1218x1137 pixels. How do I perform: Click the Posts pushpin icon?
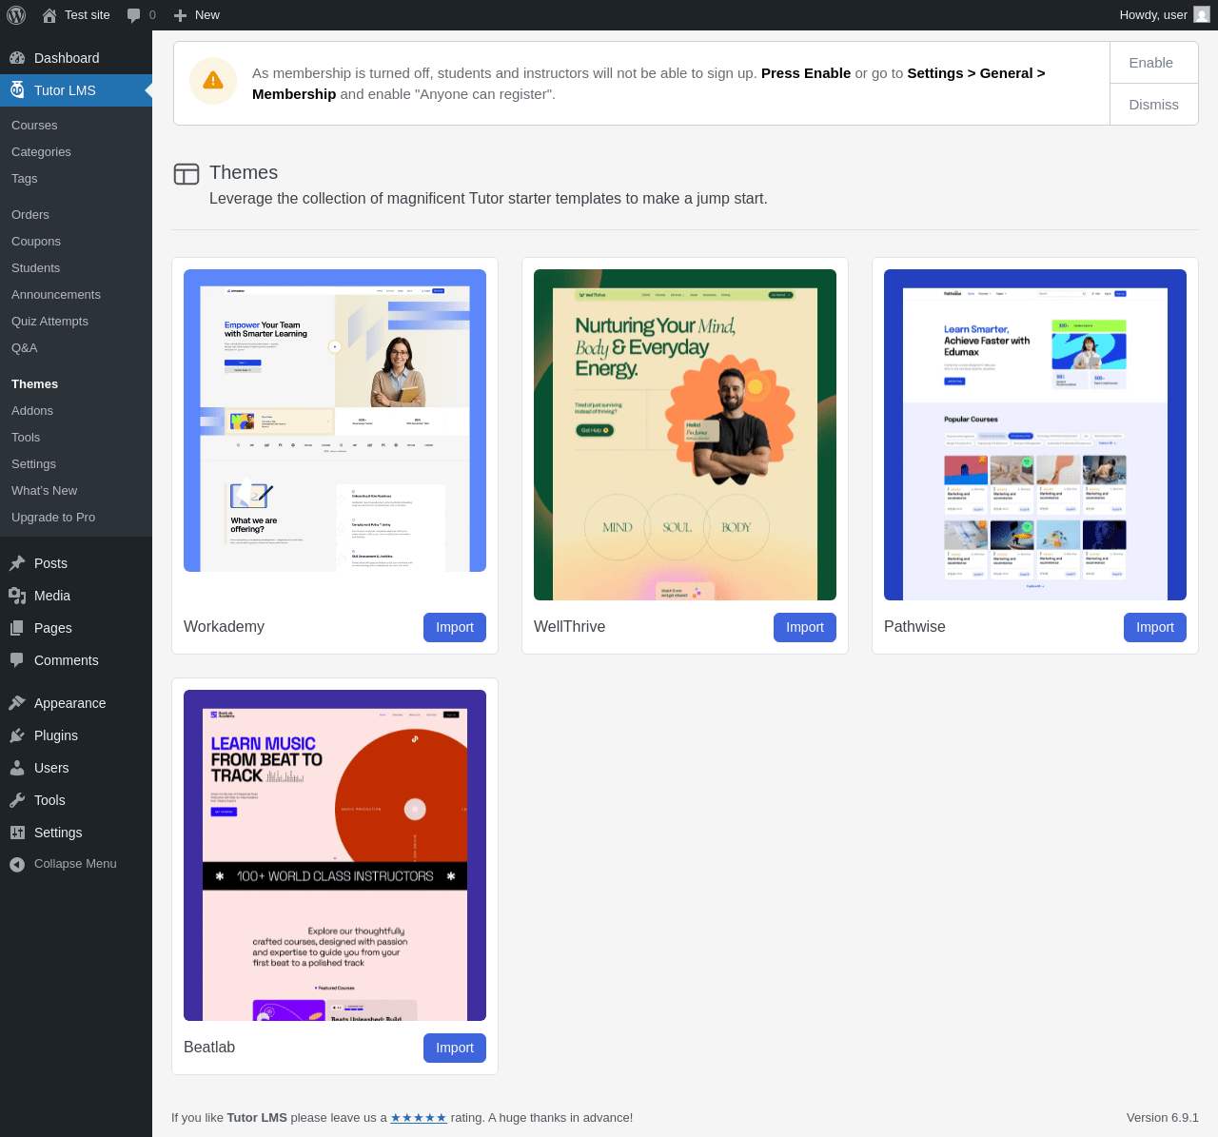click(x=17, y=563)
